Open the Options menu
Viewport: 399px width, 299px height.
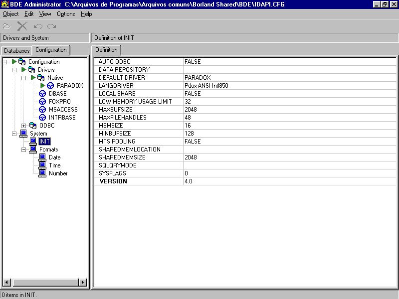[x=66, y=14]
